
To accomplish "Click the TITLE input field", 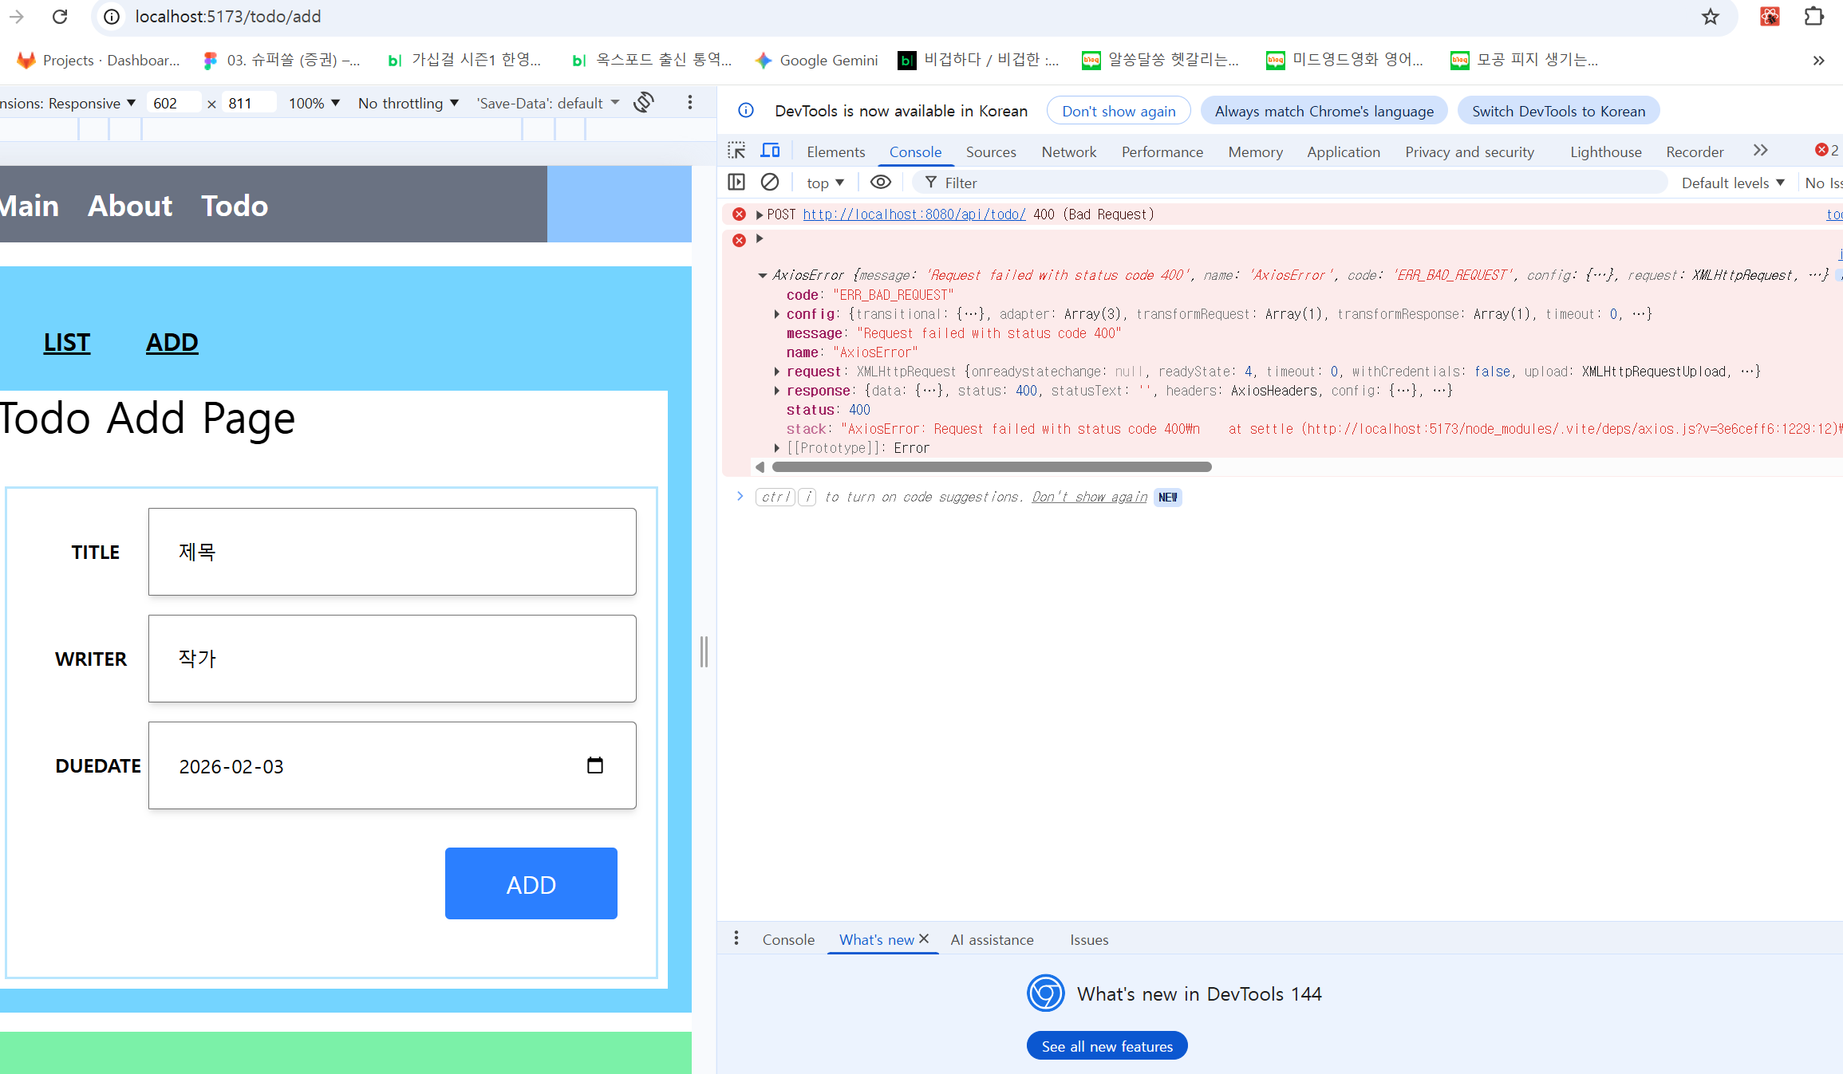I will tap(392, 552).
